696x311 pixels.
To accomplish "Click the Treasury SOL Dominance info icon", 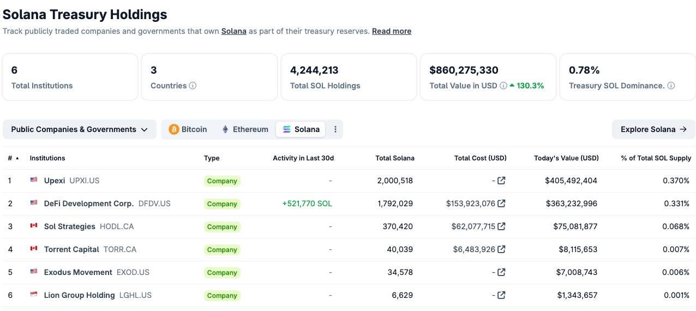I will (671, 86).
